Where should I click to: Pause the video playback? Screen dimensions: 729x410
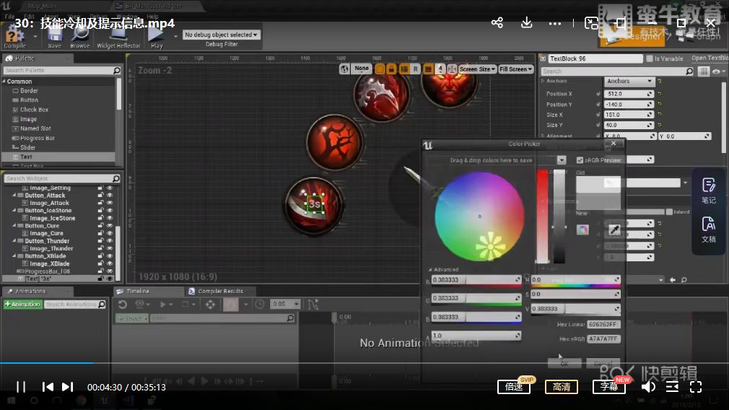click(x=21, y=387)
